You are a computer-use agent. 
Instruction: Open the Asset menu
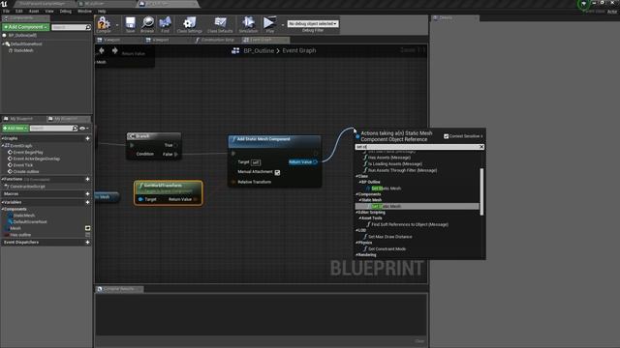pyautogui.click(x=34, y=11)
